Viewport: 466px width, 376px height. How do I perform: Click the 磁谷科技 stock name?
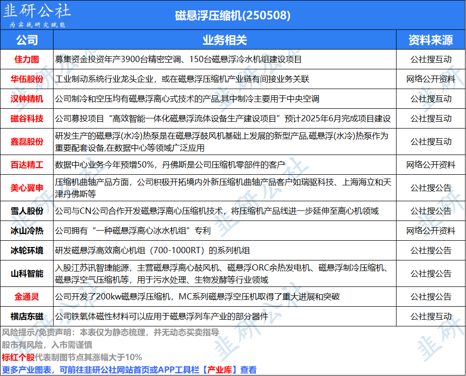click(27, 118)
